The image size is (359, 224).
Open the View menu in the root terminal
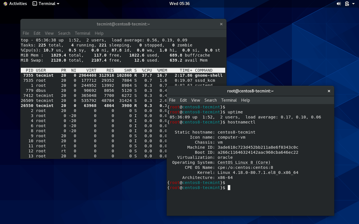coord(195,100)
